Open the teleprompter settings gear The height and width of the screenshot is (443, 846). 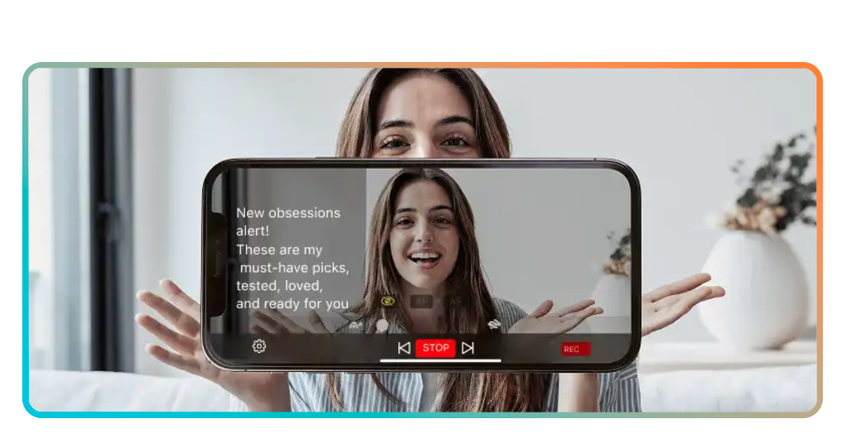click(x=259, y=346)
